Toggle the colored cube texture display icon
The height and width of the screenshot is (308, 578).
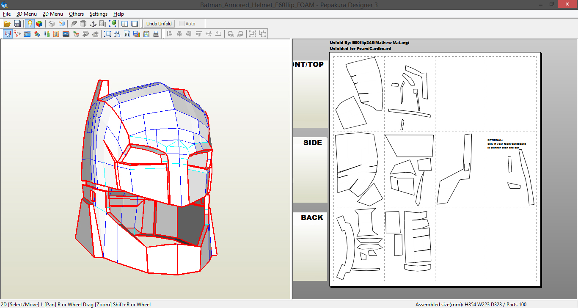pos(39,24)
